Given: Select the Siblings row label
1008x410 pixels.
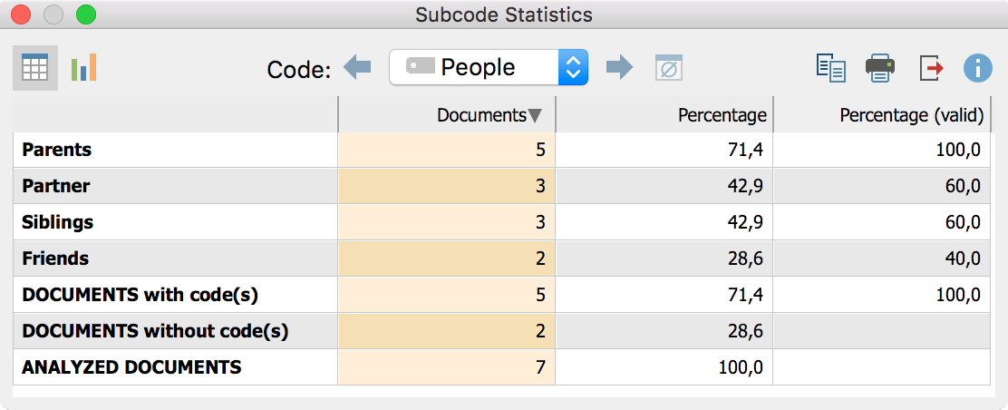Looking at the screenshot, I should tap(58, 222).
